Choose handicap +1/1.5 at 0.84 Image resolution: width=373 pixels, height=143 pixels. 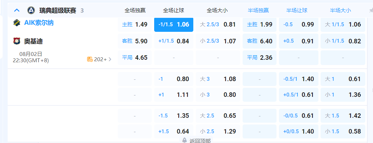click(x=174, y=41)
